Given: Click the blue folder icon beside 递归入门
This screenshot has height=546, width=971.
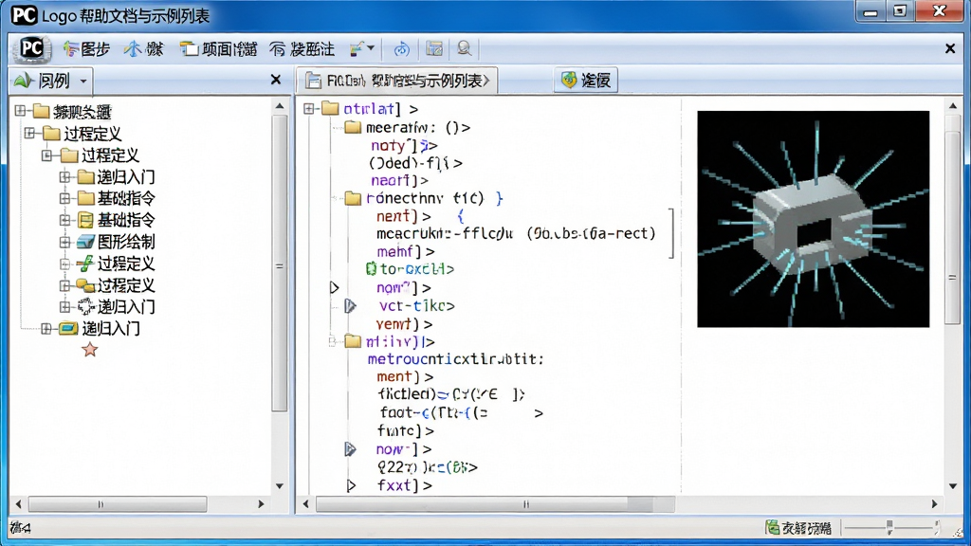Looking at the screenshot, I should pyautogui.click(x=67, y=328).
